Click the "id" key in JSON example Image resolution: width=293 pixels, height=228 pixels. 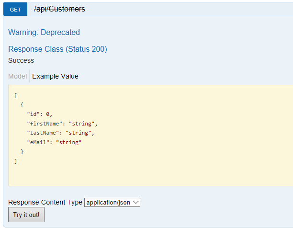point(33,114)
